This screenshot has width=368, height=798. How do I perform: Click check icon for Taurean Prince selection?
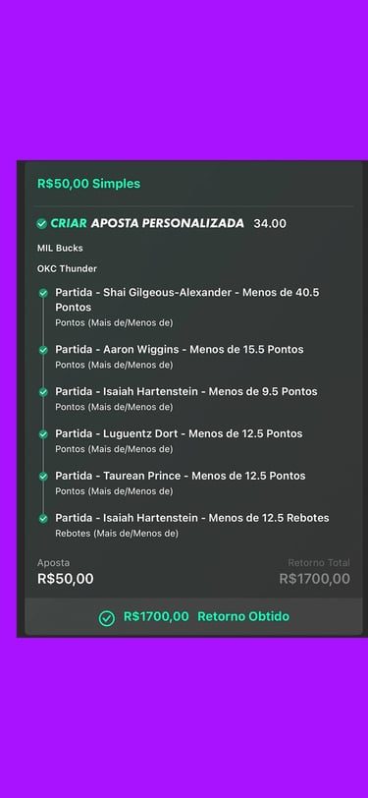44,477
